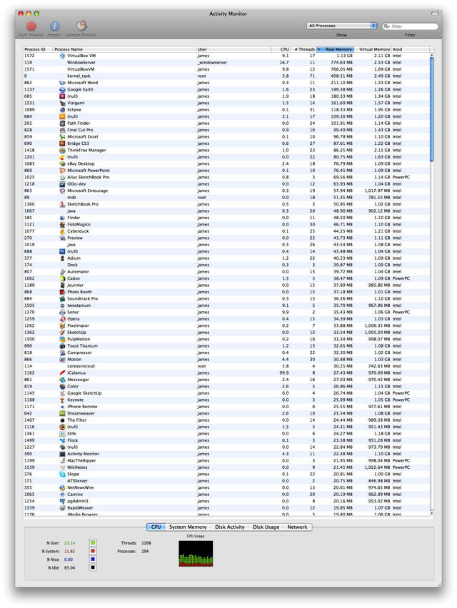The image size is (457, 608).
Task: Sort by the Real Memory column
Action: point(337,49)
